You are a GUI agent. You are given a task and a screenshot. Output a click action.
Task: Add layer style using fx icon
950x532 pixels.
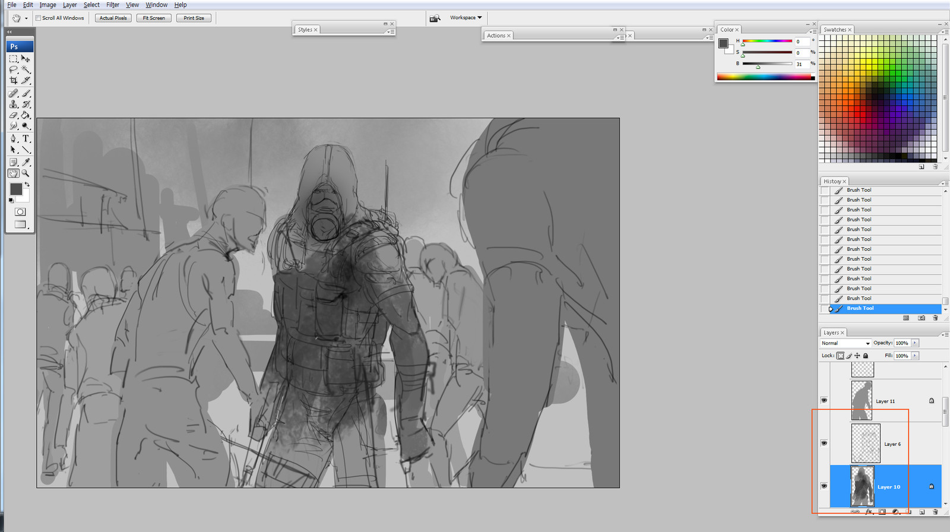pos(869,511)
